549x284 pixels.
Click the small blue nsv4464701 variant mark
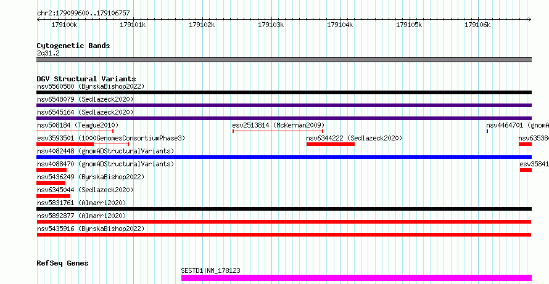[x=487, y=131]
